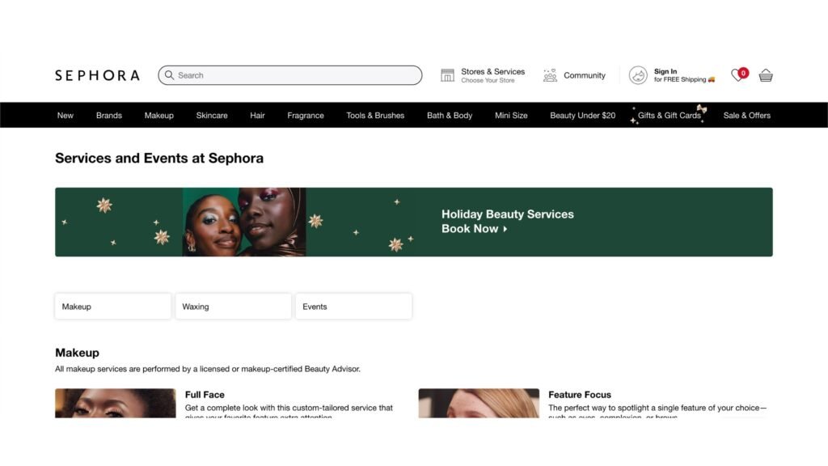Viewport: 828px width, 466px height.
Task: Open the Makeup navigation menu
Action: coord(159,115)
